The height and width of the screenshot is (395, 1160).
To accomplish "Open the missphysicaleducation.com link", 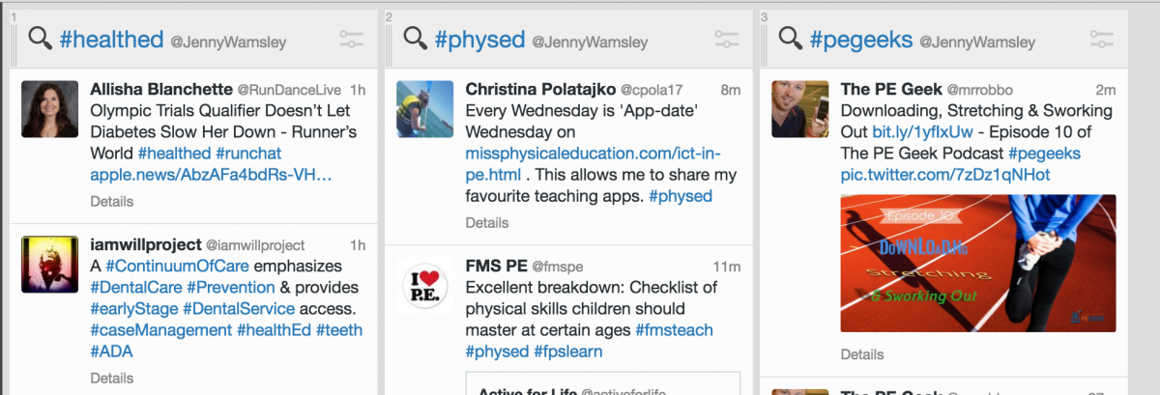I will tap(593, 154).
